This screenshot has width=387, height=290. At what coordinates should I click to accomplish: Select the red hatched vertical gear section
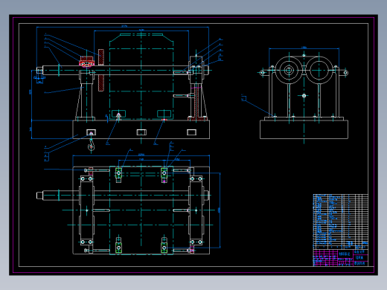click(101, 70)
